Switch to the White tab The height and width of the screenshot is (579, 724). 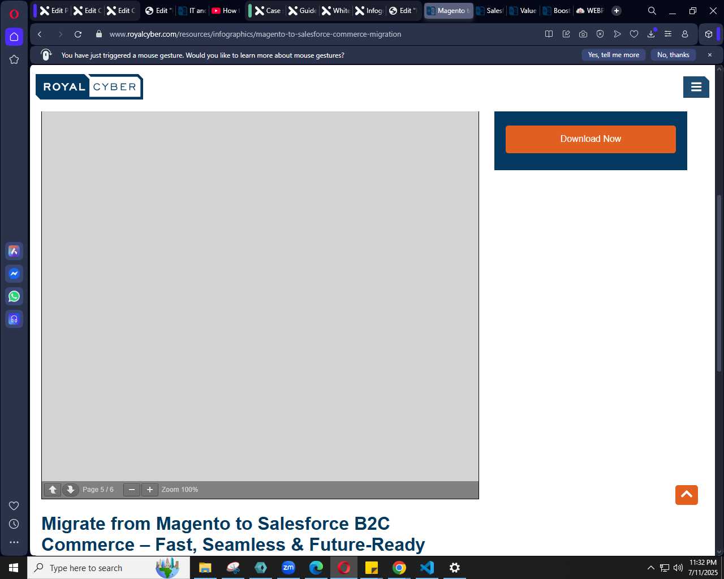[x=335, y=11]
